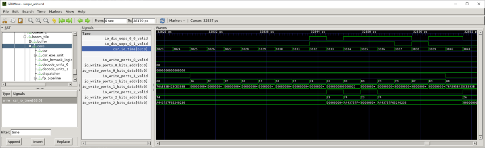Click the Filter text field
The height and width of the screenshot is (148, 485).
31,132
